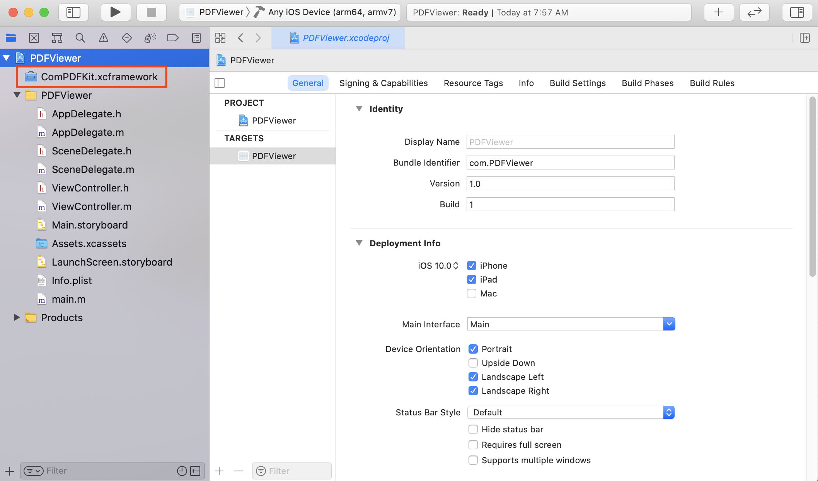
Task: Click the Bundle Identifier text field
Action: (570, 163)
